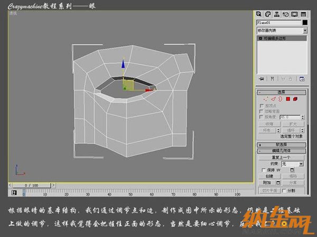Toggle Show End Result icon
The width and height of the screenshot is (317, 237).
(x=272, y=79)
